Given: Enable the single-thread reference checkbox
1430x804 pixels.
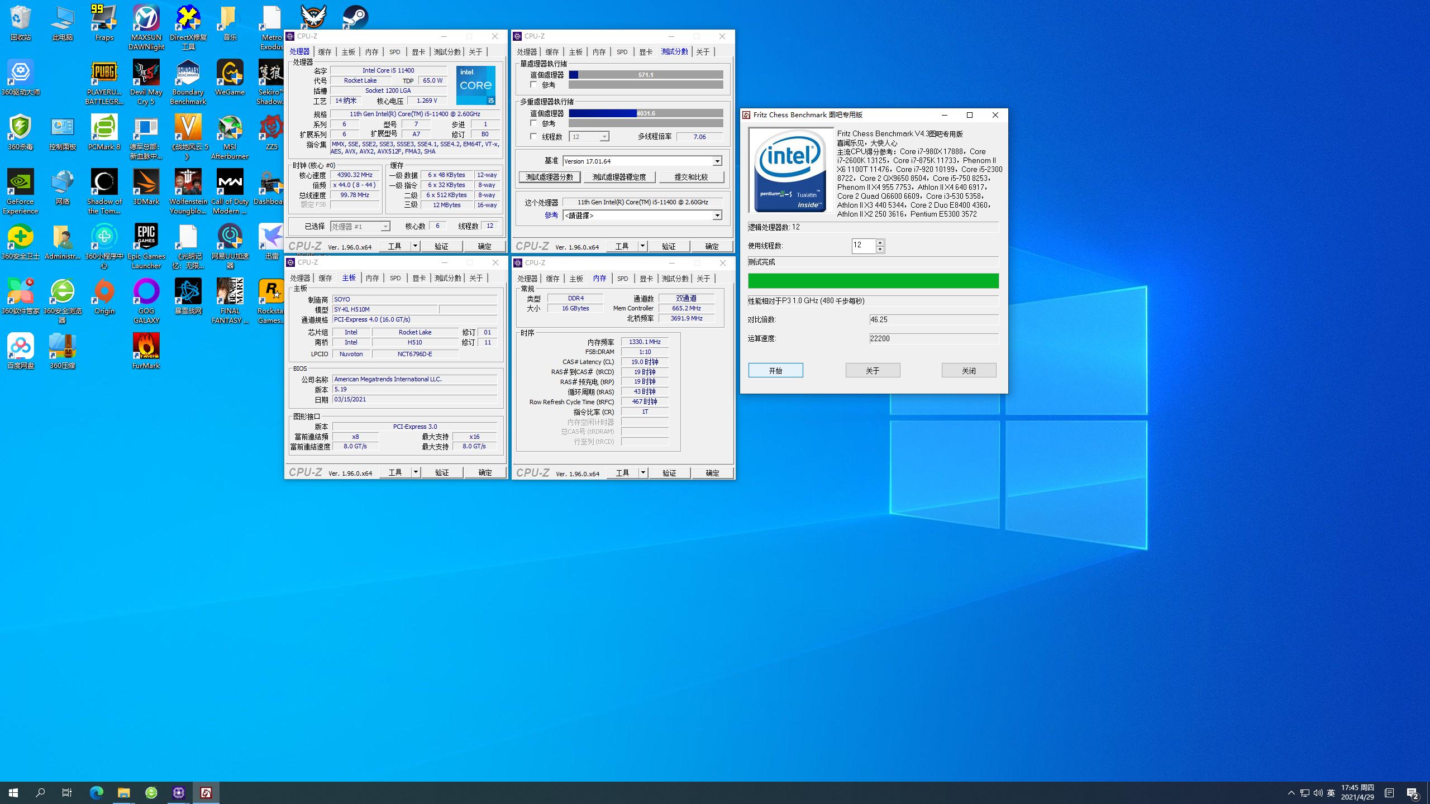Looking at the screenshot, I should [x=533, y=85].
